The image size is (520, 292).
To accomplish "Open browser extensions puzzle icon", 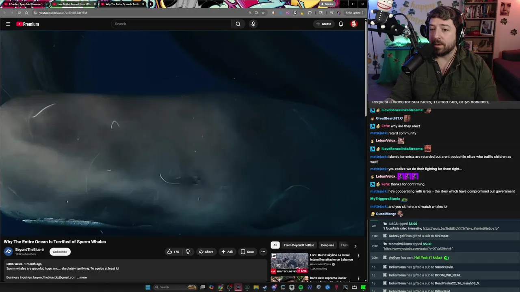I will 310,13.
